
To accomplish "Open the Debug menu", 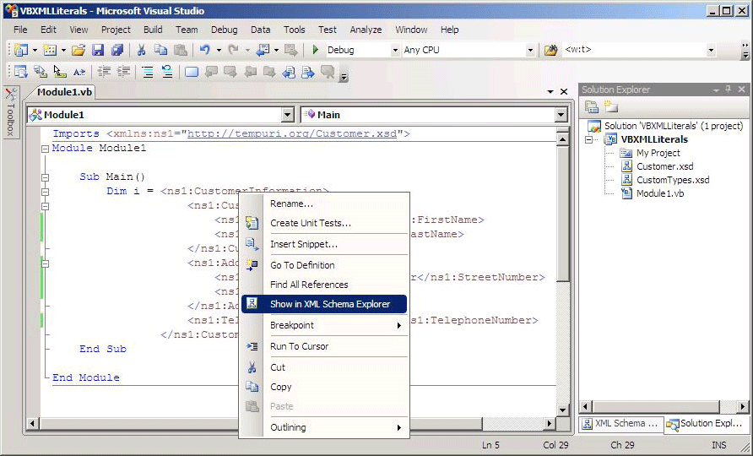I will (x=224, y=30).
